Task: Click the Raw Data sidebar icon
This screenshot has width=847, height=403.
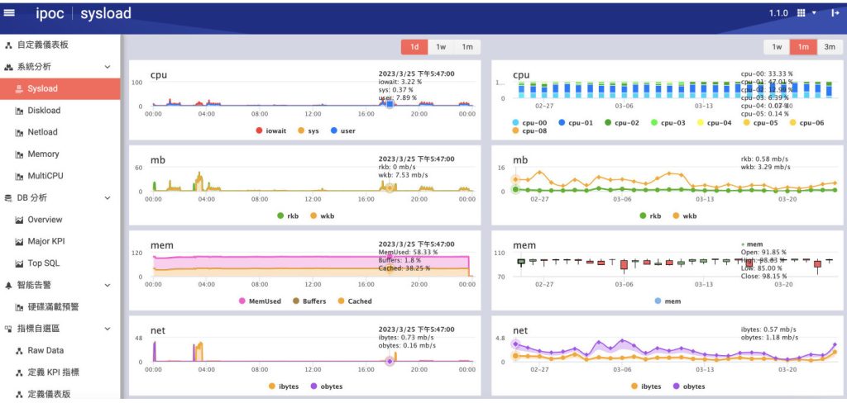Action: [x=20, y=351]
